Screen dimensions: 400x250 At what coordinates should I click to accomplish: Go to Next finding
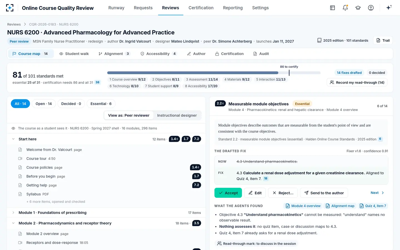[377, 193]
